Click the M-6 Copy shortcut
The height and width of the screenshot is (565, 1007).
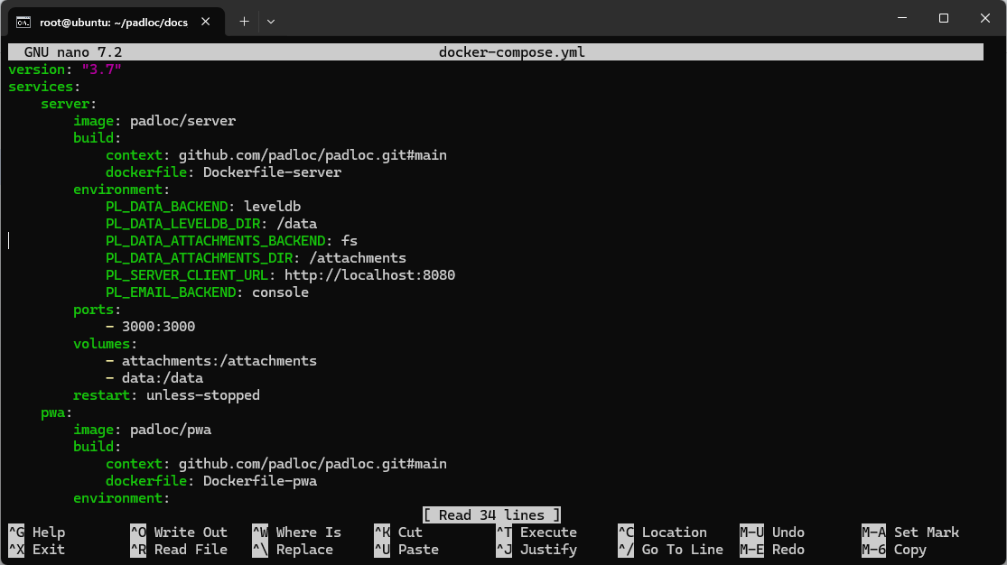(894, 550)
